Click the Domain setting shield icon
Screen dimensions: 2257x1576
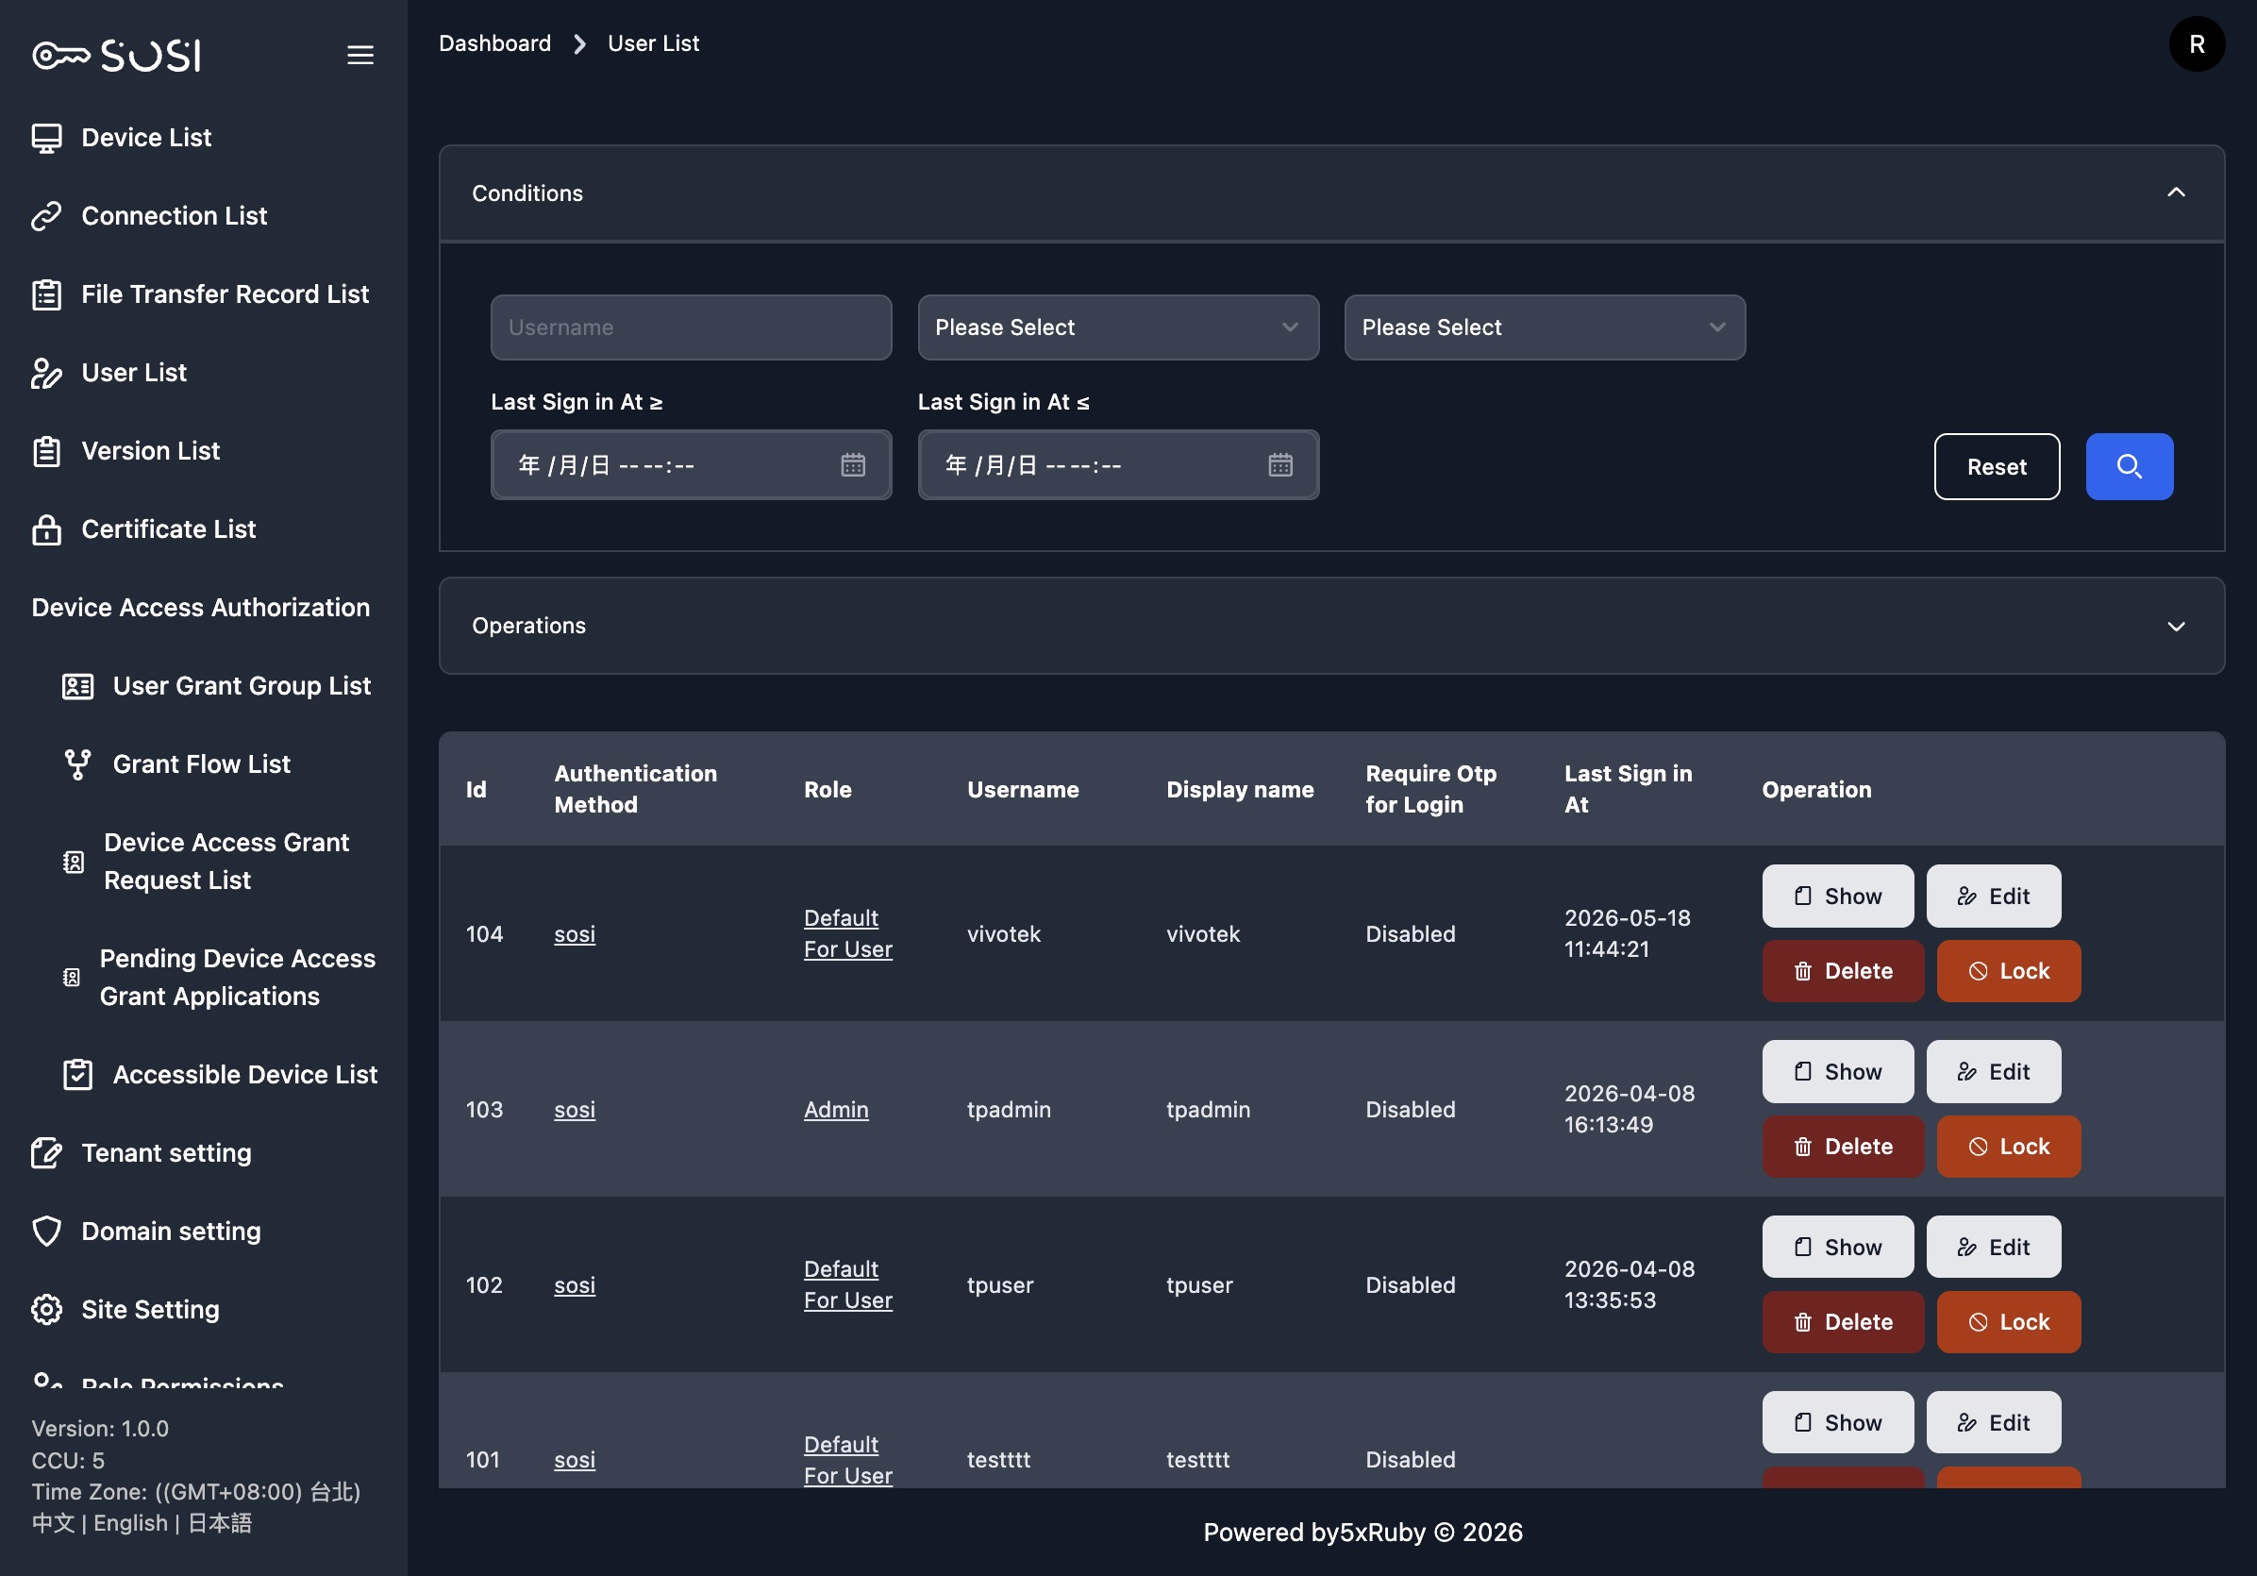point(46,1231)
